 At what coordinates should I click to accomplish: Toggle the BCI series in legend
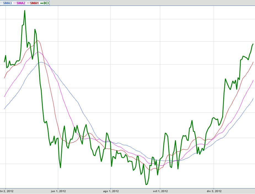[x=46, y=3]
